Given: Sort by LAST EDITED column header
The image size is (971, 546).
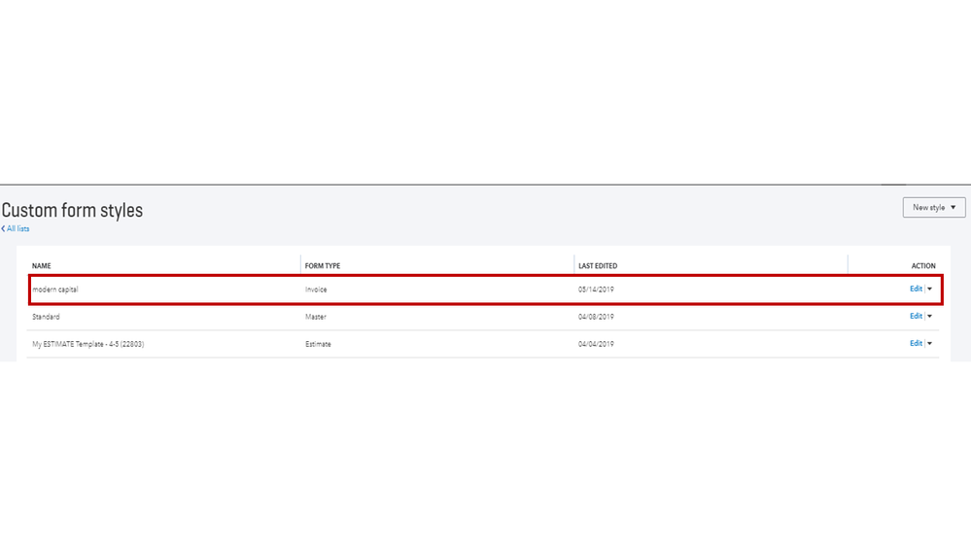Looking at the screenshot, I should tap(598, 265).
